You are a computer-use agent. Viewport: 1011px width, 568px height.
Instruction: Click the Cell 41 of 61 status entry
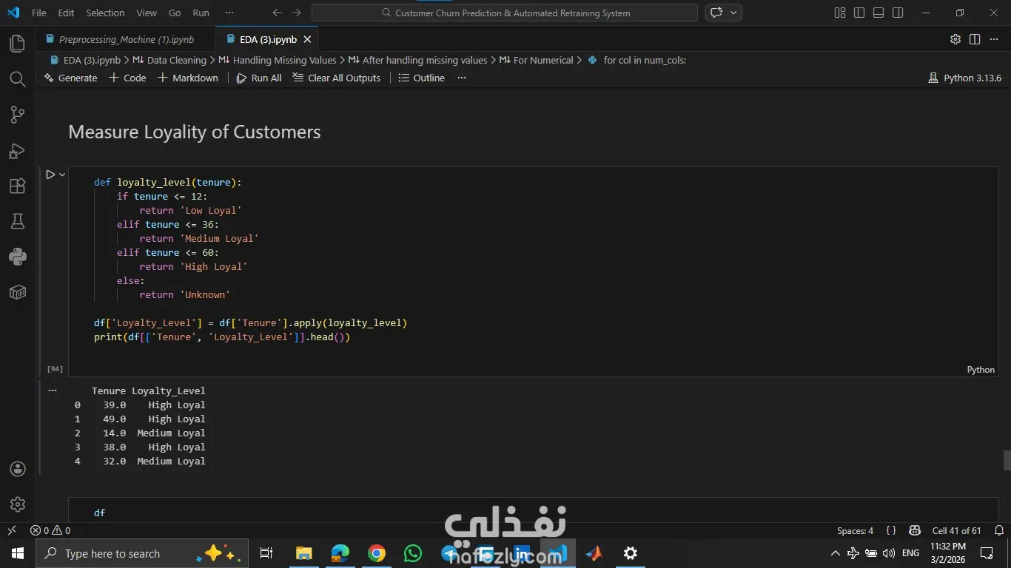pos(956,530)
